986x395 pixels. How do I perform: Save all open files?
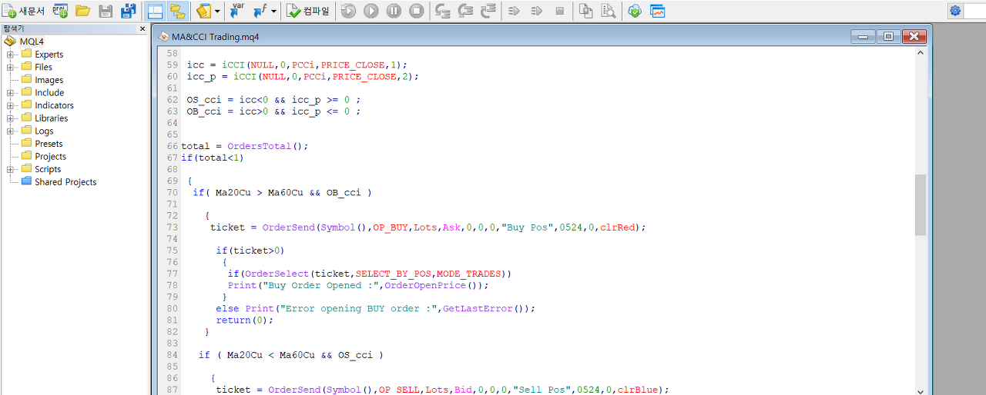tap(128, 11)
